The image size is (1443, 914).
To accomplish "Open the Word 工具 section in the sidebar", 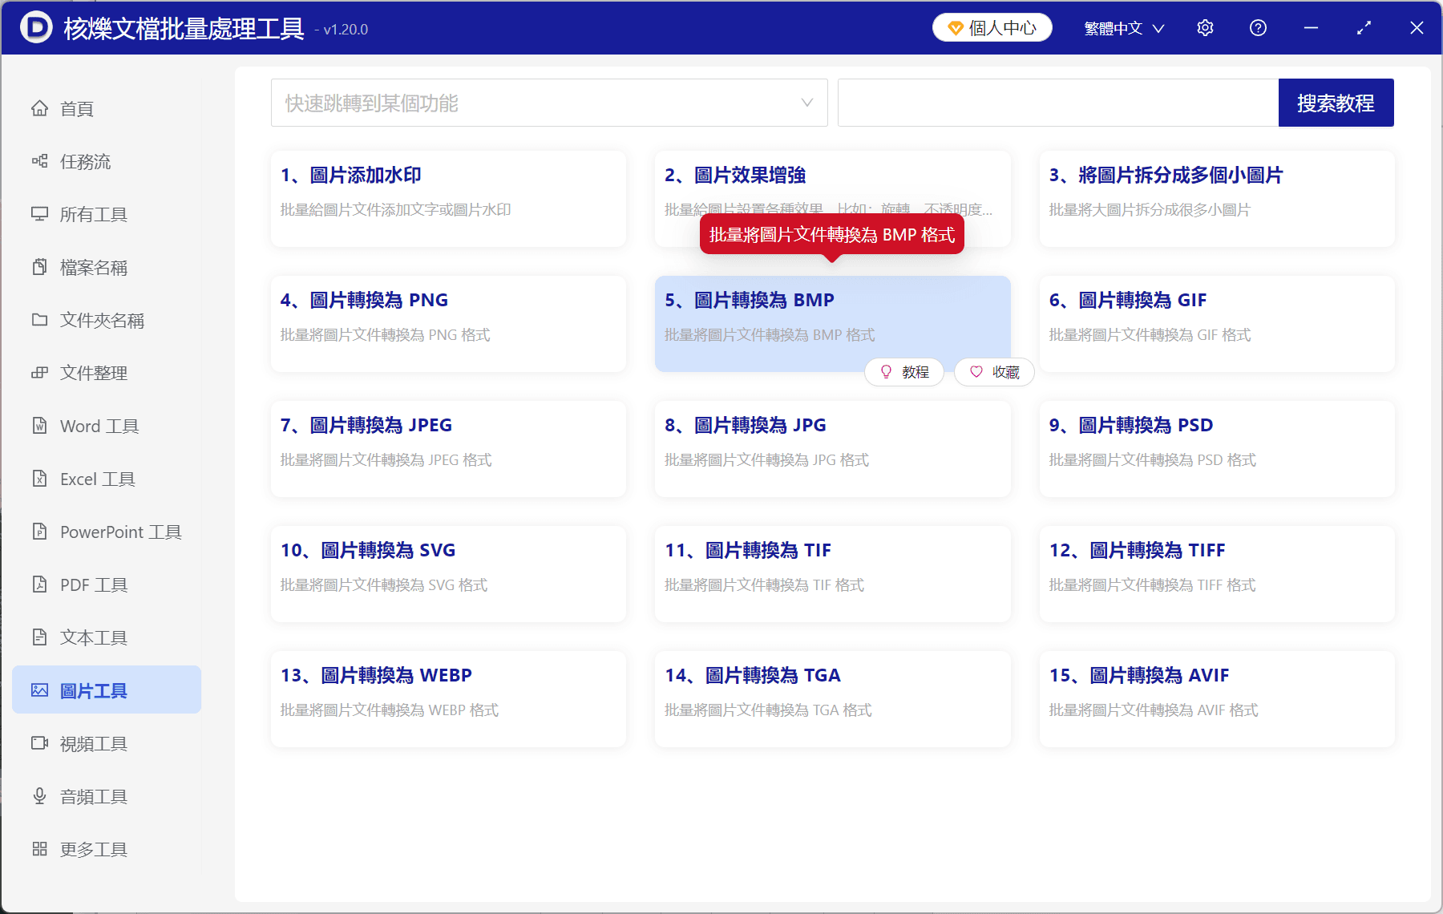I will [99, 426].
